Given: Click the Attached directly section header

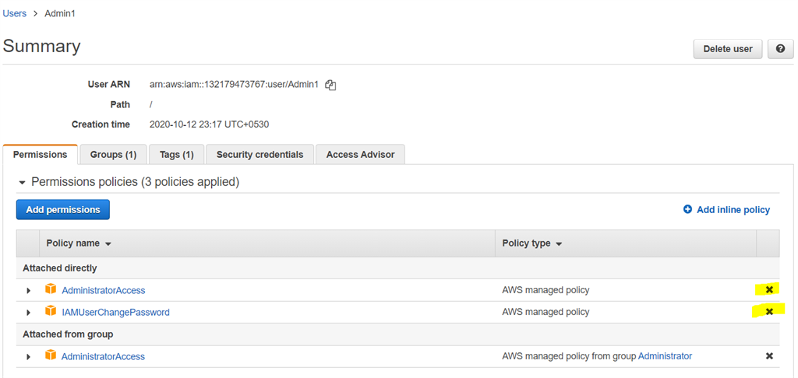Looking at the screenshot, I should pos(59,268).
